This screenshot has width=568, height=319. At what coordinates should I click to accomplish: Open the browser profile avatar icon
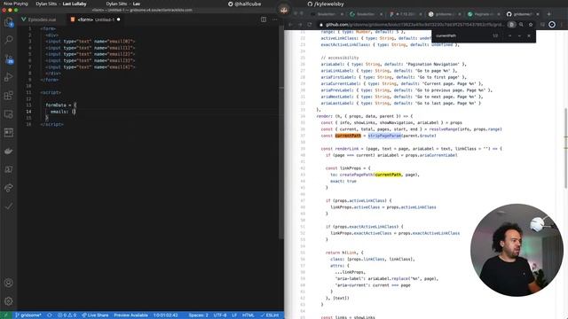tap(552, 25)
